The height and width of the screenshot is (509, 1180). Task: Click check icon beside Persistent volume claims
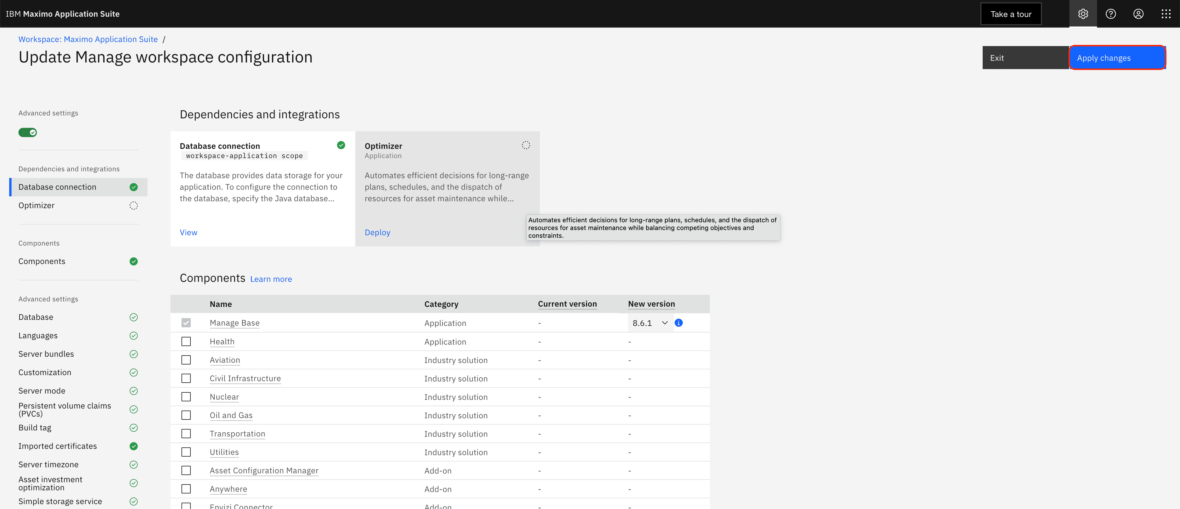coord(133,409)
